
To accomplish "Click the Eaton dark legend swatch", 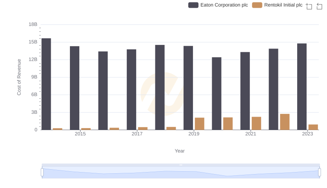I will 193,5.
